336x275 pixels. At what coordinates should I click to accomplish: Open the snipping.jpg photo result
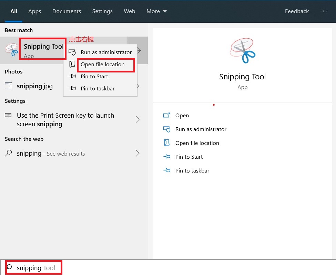tap(35, 86)
